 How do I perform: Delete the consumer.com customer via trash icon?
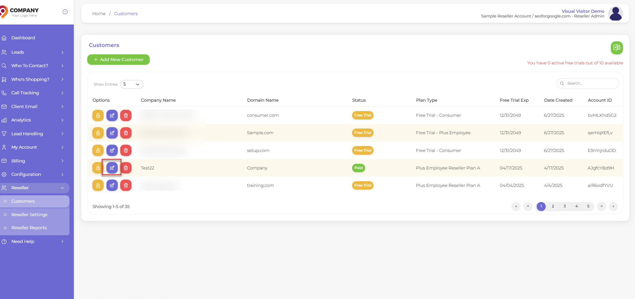(x=126, y=115)
